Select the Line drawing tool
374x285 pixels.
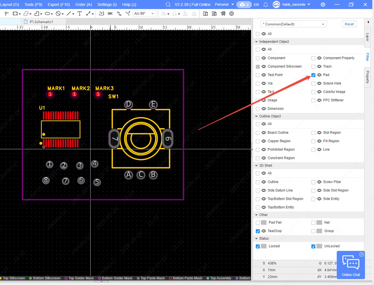tap(69, 14)
